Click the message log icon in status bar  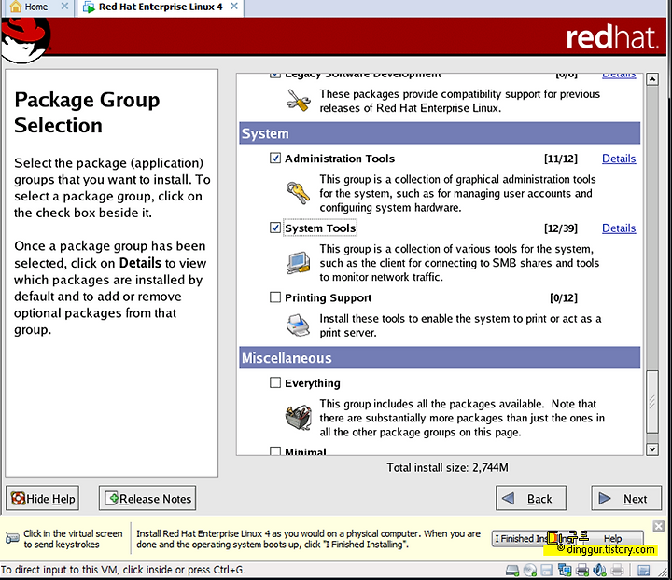click(x=644, y=570)
